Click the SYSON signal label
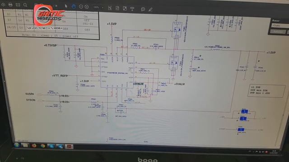 tap(31, 100)
